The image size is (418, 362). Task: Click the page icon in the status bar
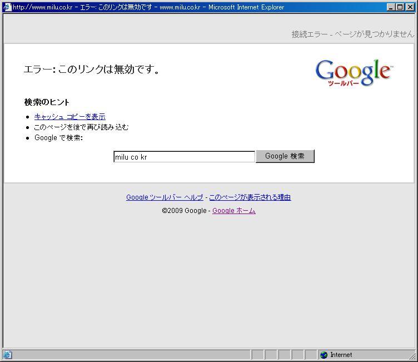point(8,355)
